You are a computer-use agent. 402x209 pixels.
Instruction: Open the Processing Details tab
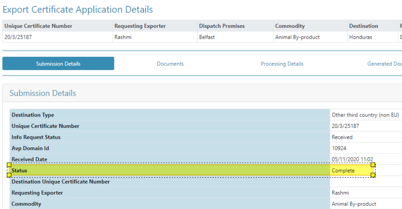pyautogui.click(x=282, y=64)
